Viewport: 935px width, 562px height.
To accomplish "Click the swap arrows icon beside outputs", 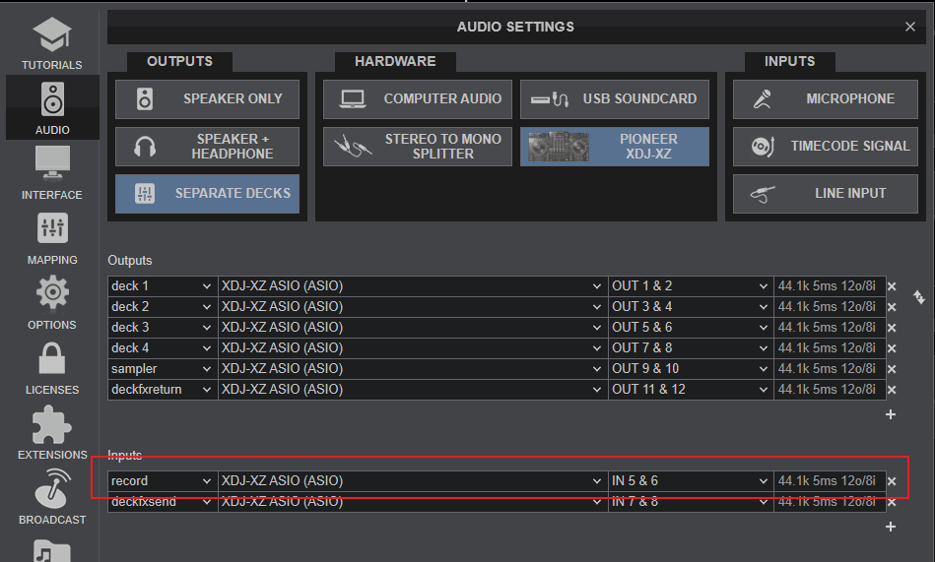I will point(919,296).
